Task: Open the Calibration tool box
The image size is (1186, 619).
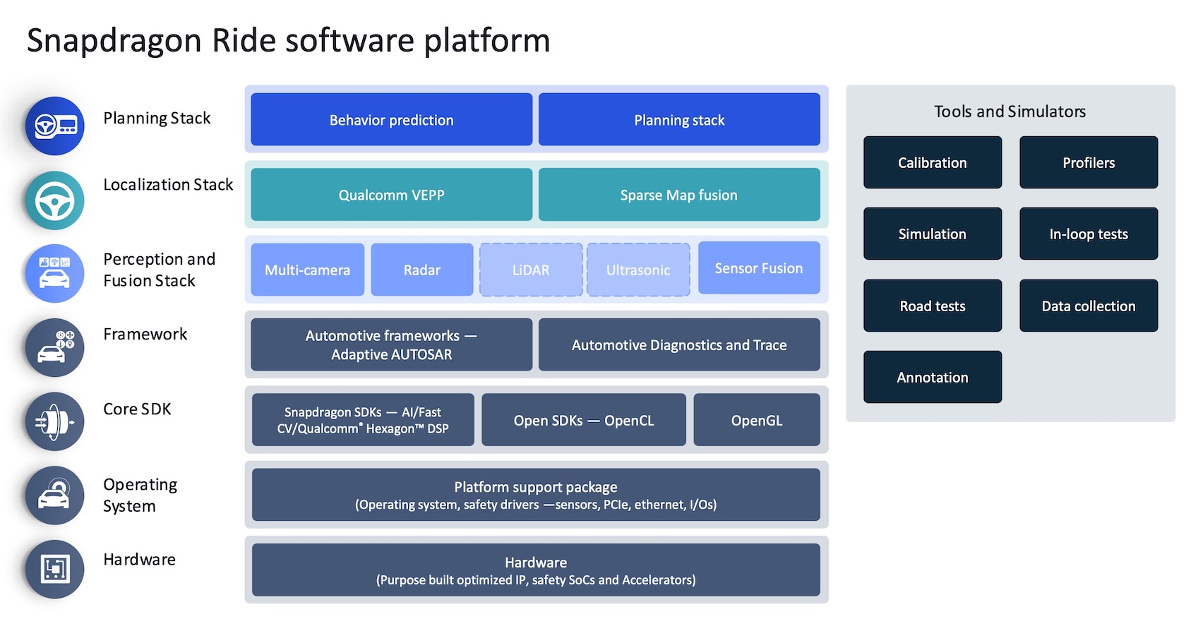Action: 933,162
